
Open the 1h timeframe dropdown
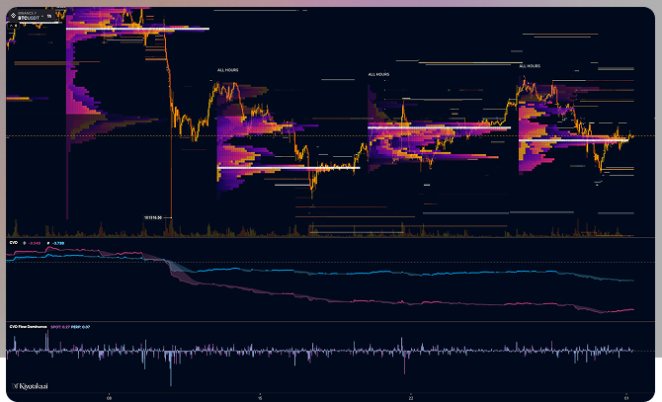48,17
